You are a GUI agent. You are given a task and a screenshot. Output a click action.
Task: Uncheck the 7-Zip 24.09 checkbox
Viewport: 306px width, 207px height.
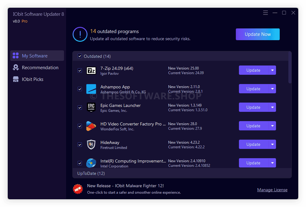pyautogui.click(x=80, y=70)
